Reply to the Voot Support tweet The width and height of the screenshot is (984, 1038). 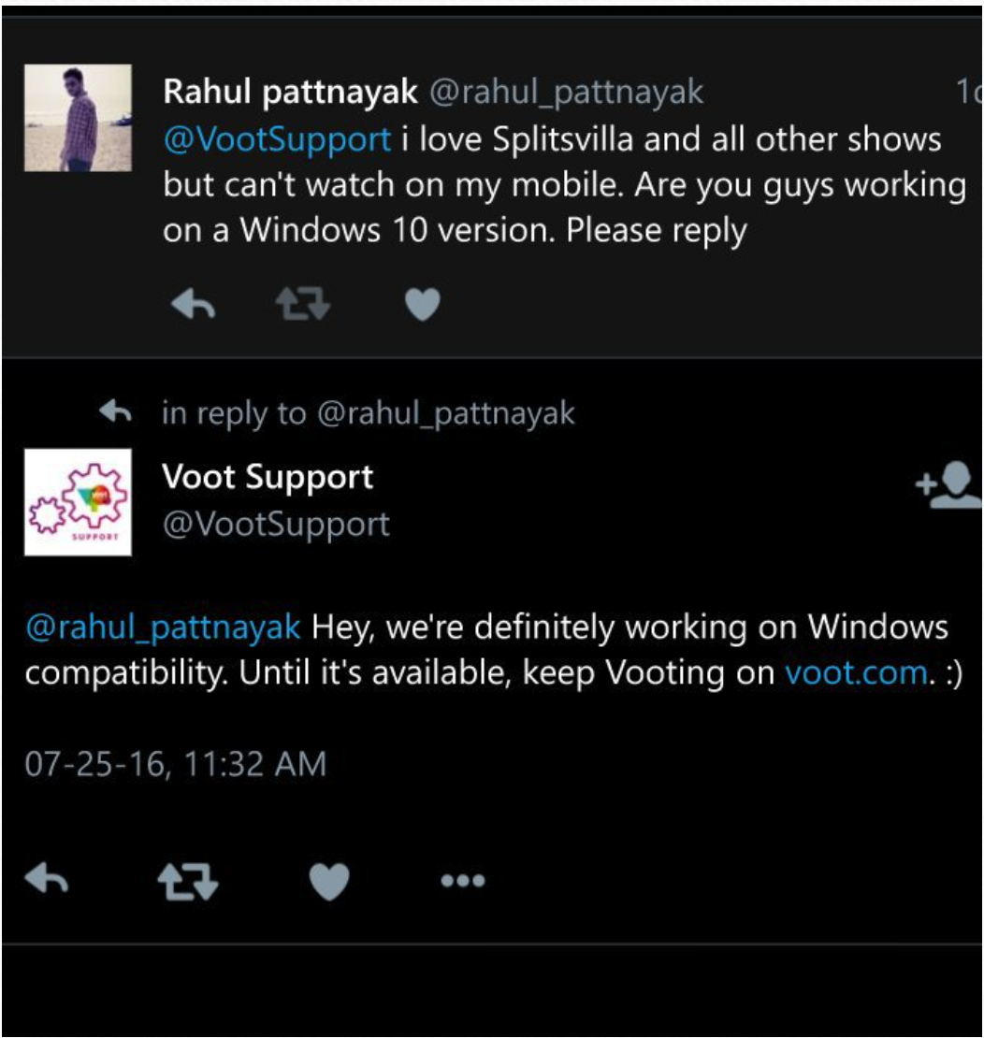pyautogui.click(x=47, y=880)
